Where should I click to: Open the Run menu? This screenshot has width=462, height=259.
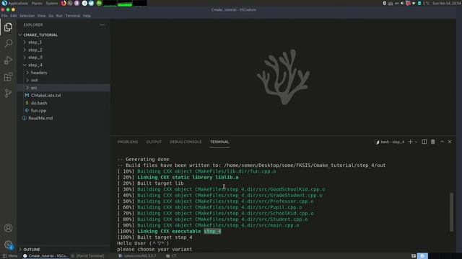coord(59,16)
